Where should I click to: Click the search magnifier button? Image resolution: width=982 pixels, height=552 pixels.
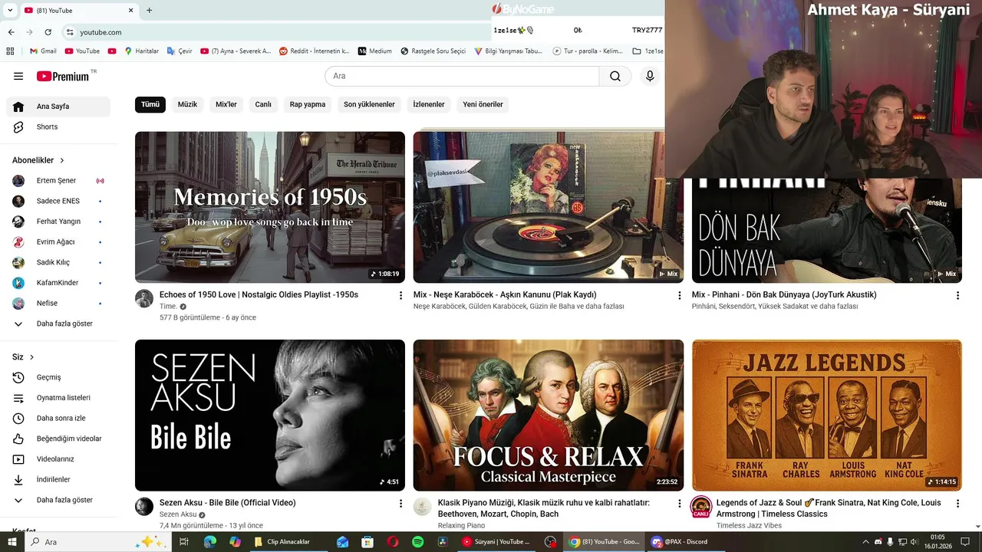(x=615, y=76)
